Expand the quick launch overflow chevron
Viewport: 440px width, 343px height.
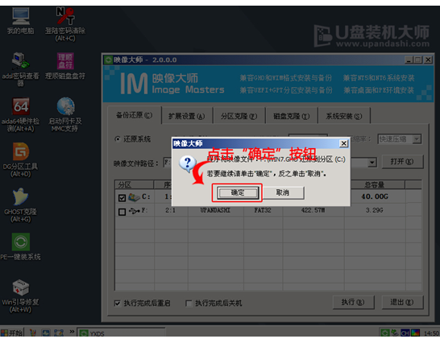tap(72, 332)
